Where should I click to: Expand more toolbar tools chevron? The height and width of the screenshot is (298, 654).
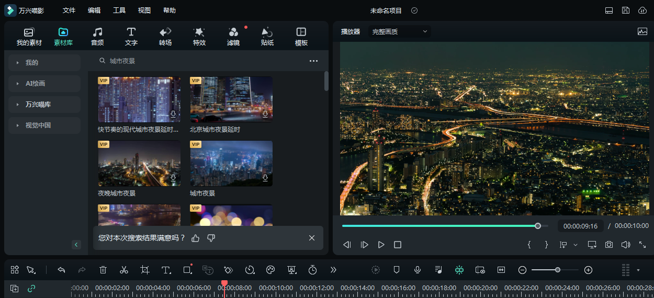pyautogui.click(x=333, y=270)
